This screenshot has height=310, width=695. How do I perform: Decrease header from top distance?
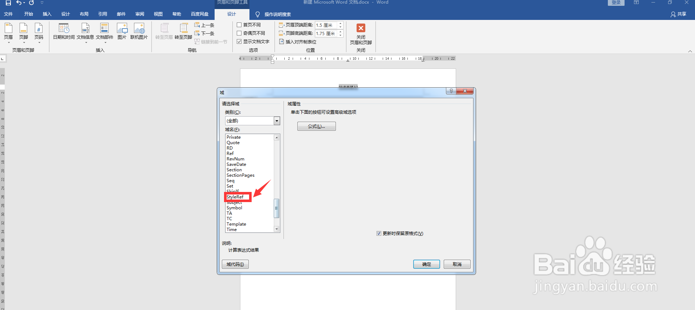(341, 27)
